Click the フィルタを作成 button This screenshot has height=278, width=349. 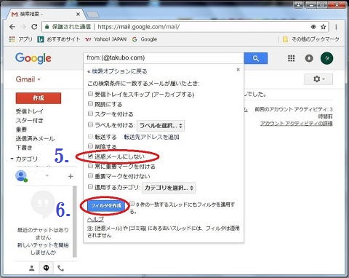(106, 205)
